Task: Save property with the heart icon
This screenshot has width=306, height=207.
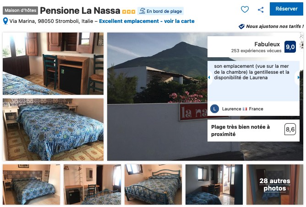Action: coord(245,9)
